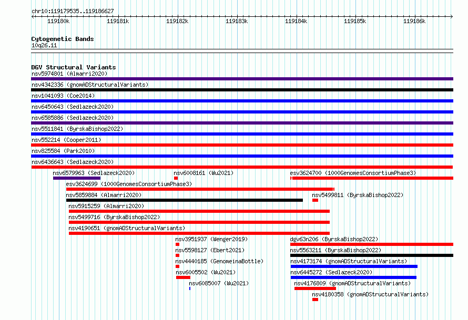Open the nsv5499716 (ByrskaBishop2022) label
468x320 pixels.
(x=114, y=217)
